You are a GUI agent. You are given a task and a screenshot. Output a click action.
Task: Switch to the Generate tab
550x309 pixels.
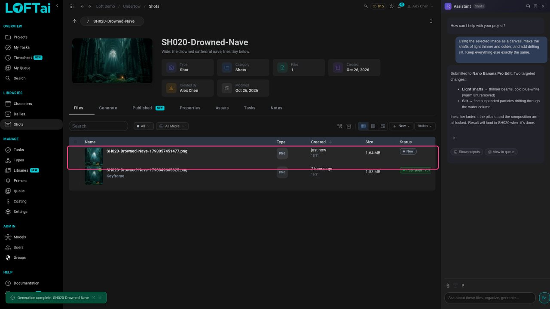(x=108, y=108)
